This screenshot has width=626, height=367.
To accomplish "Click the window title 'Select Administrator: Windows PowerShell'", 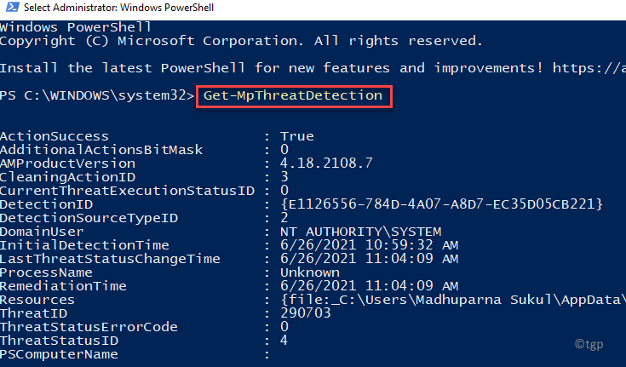I will (x=118, y=8).
